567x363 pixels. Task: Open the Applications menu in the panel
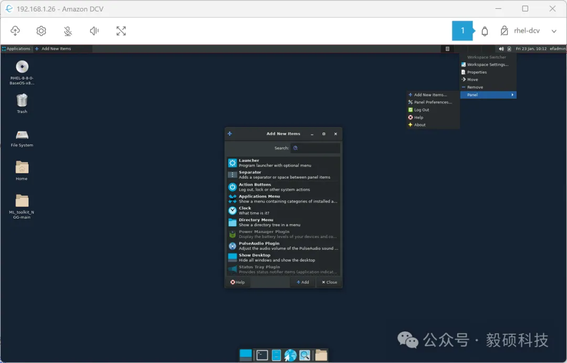pos(16,49)
